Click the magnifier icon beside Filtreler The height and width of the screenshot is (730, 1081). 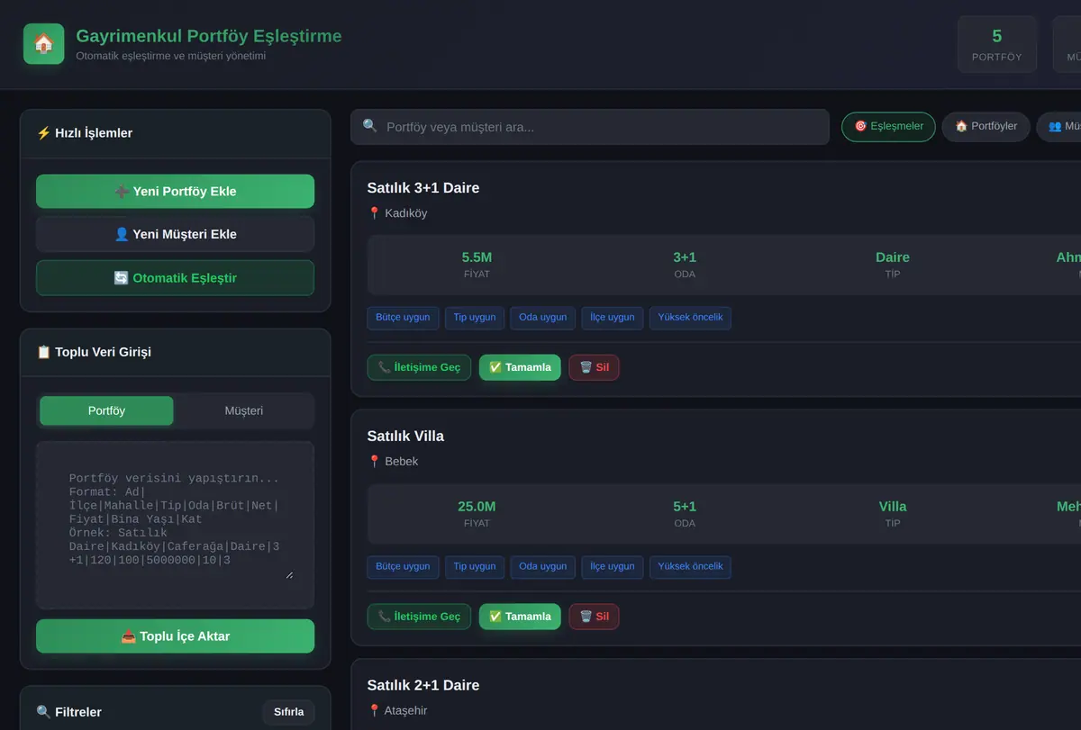43,712
